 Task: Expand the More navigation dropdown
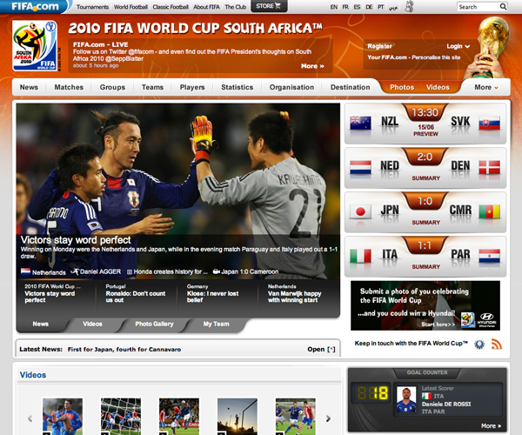tap(486, 87)
